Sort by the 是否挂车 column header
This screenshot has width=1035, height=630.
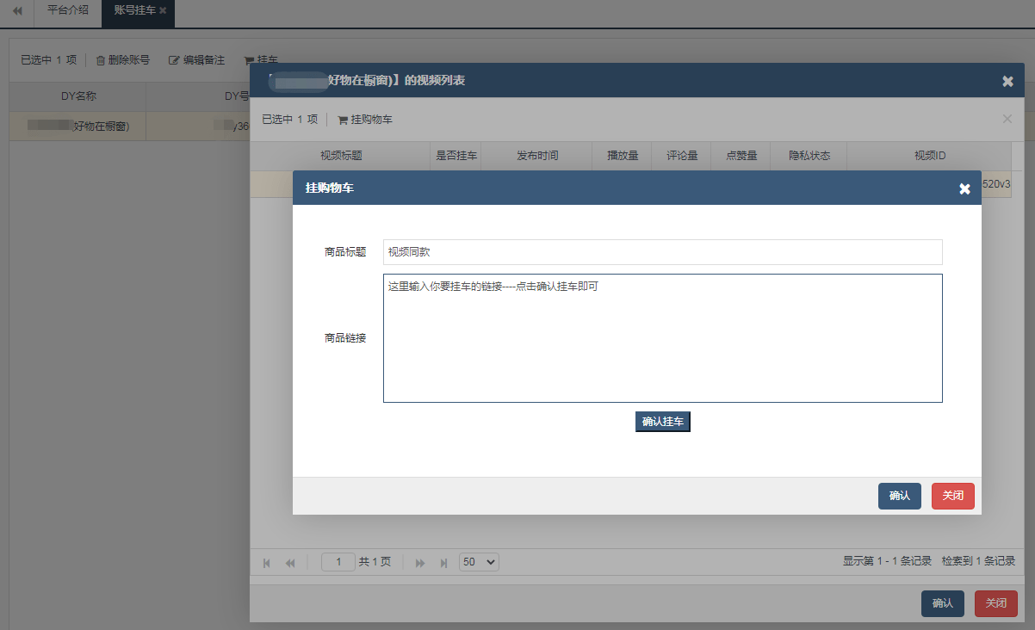tap(457, 156)
